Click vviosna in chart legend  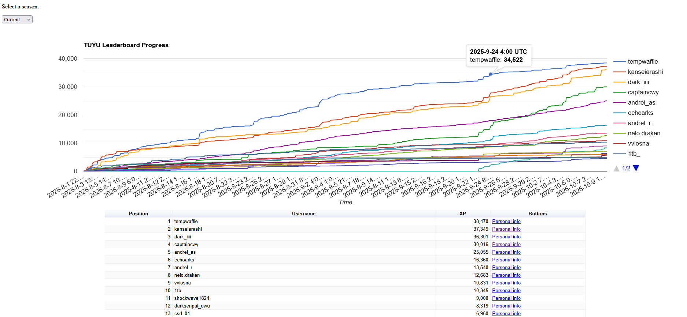(x=638, y=143)
